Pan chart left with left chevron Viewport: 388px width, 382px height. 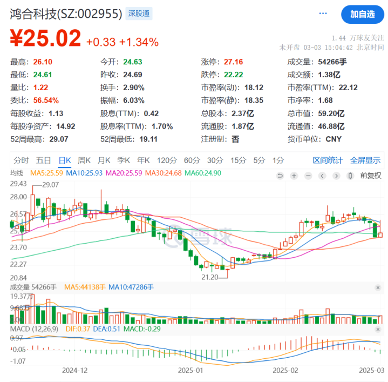(x=322, y=176)
